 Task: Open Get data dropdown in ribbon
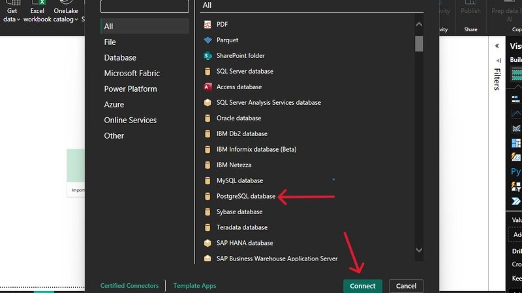click(x=12, y=12)
